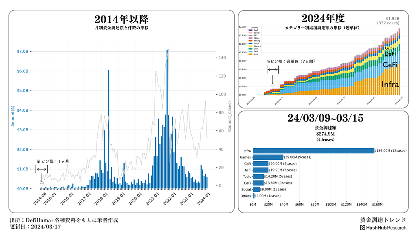Click the Others $2.00M bar
The width and height of the screenshot is (417, 234).
254,196
